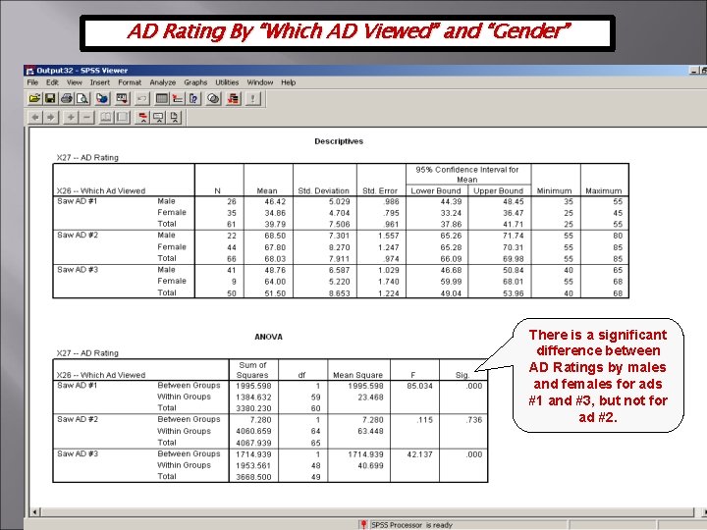Viewport: 707px width, 530px height.
Task: Open the Help menu
Action: 288,82
